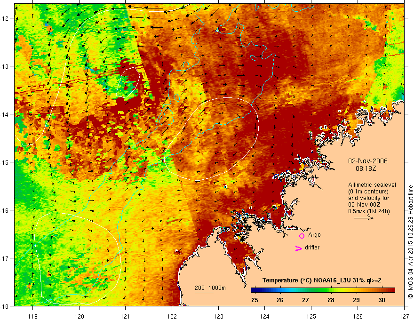
Task: Click colorbar value 30
Action: [382, 300]
